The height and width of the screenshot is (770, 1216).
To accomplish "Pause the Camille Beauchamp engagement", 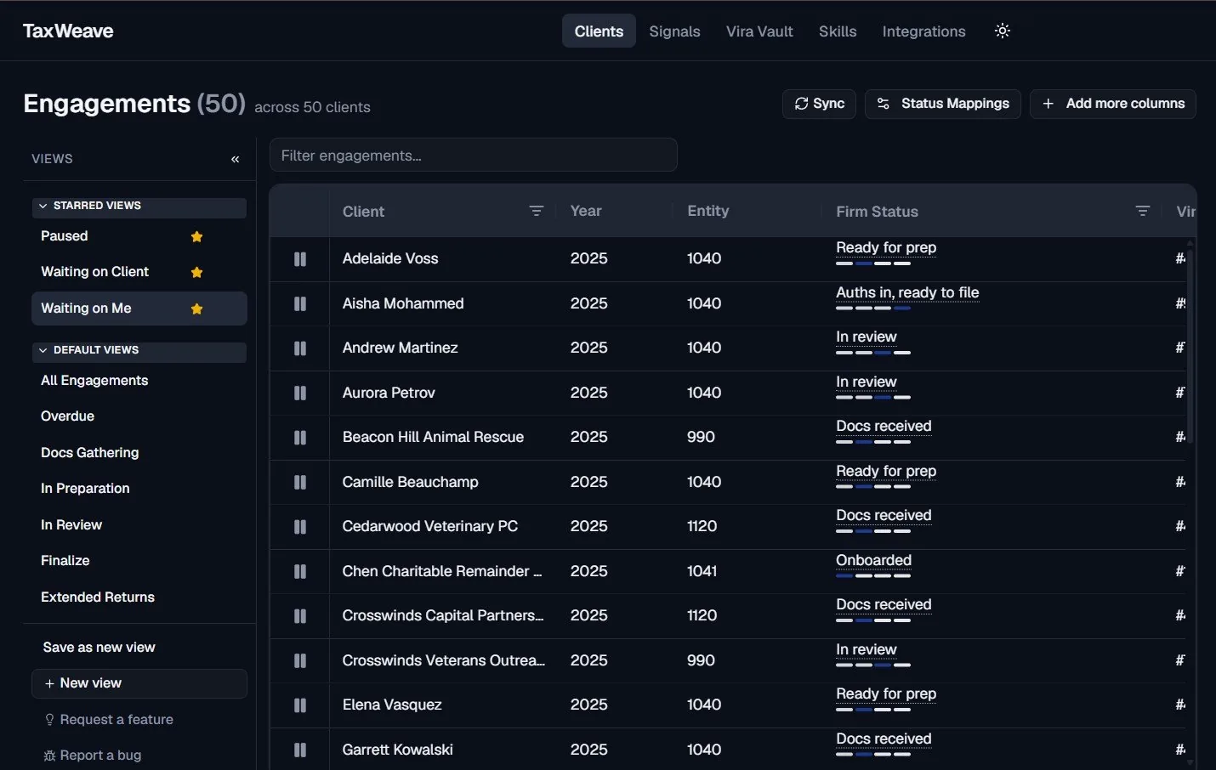I will tap(300, 482).
